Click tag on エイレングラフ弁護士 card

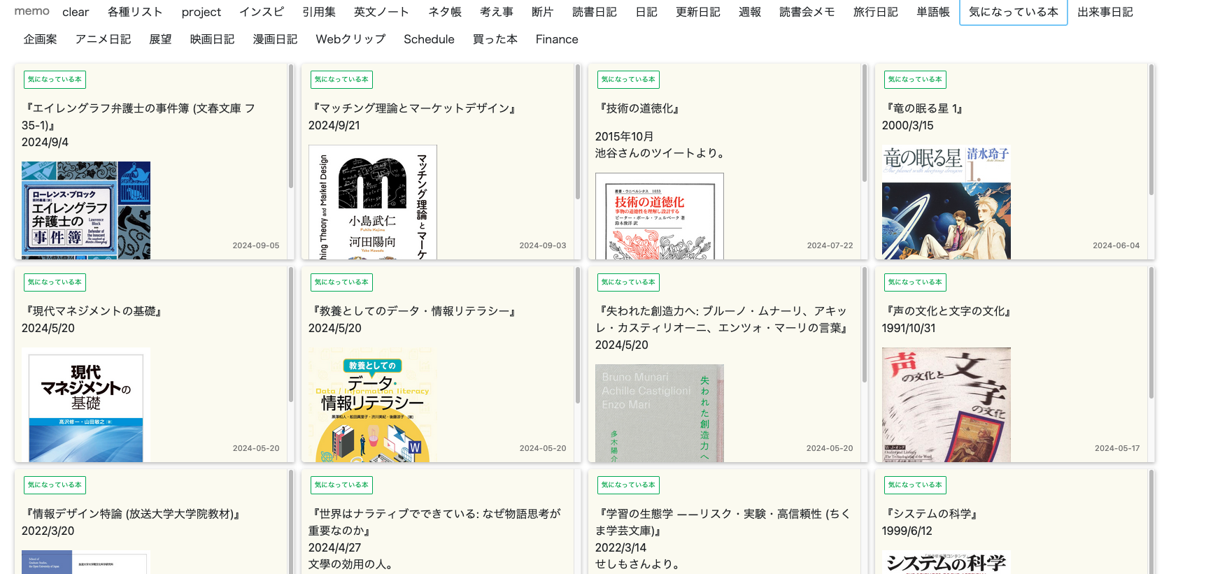click(x=55, y=80)
